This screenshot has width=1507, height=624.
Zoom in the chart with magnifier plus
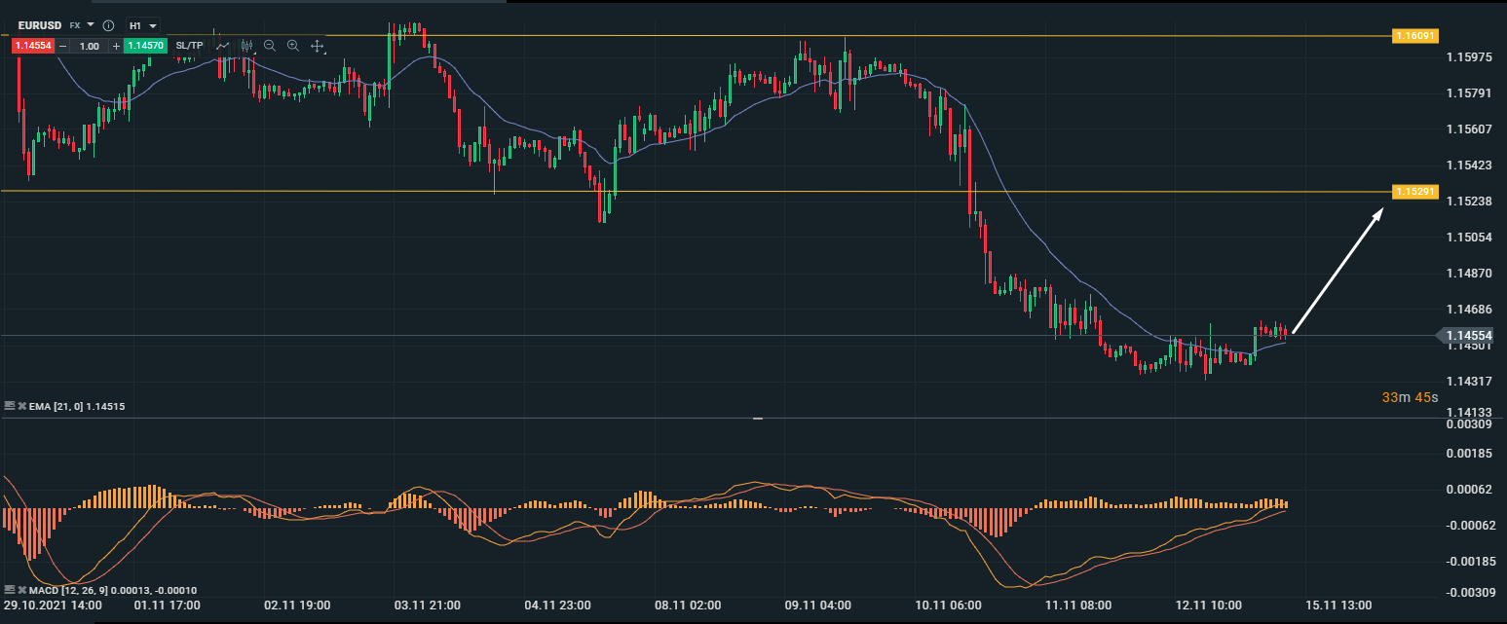(293, 46)
